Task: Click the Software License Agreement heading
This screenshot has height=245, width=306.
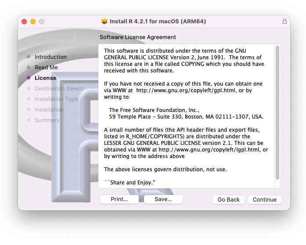Action: [x=138, y=37]
